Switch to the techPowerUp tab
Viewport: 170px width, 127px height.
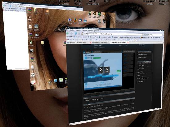100,43
